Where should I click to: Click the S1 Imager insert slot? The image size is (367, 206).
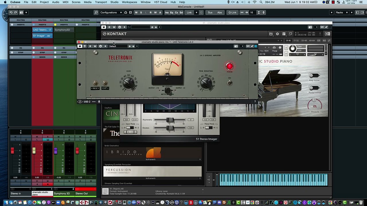click(42, 36)
